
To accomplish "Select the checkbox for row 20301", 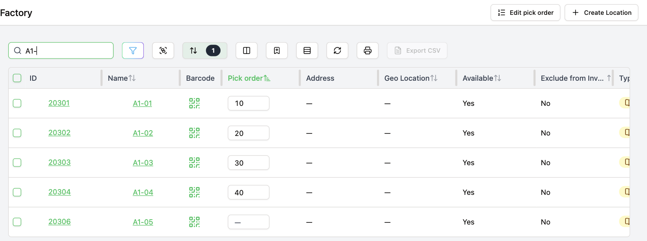I will [17, 103].
